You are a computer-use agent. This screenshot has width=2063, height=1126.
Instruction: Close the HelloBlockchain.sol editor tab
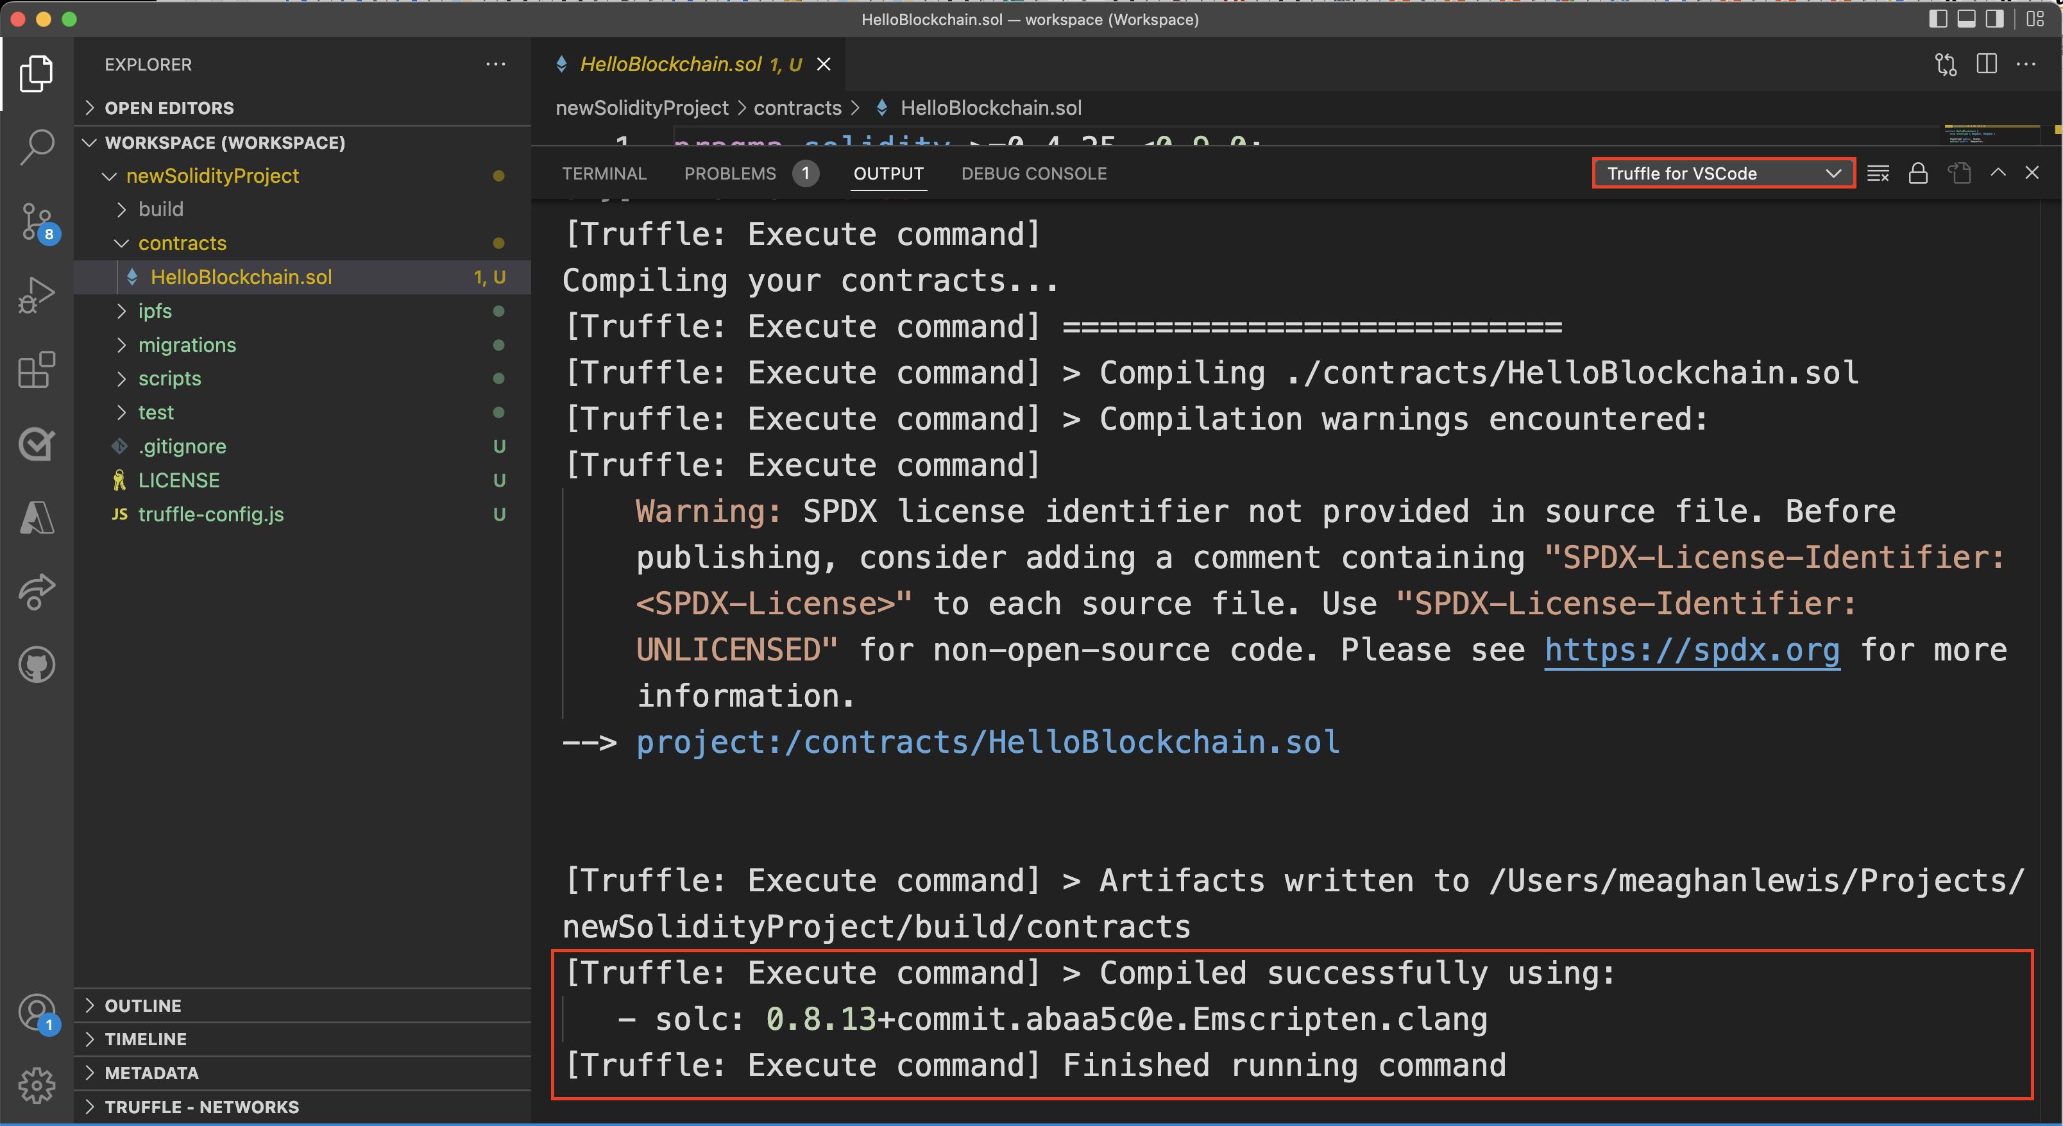pyautogui.click(x=823, y=64)
